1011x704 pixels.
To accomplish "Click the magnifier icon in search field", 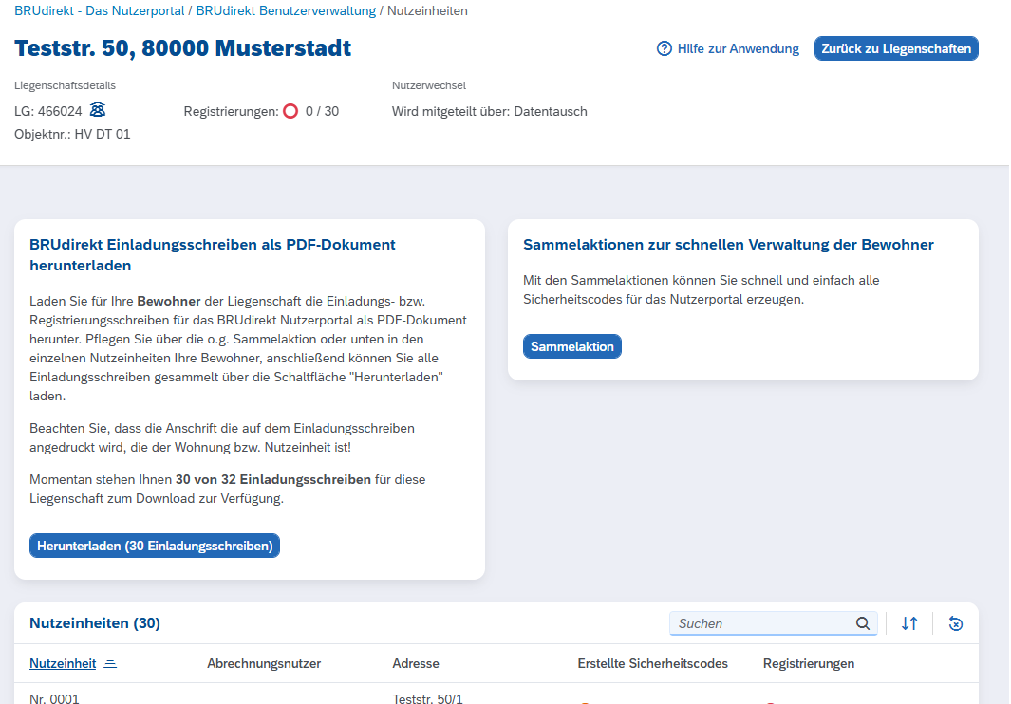I will click(862, 623).
